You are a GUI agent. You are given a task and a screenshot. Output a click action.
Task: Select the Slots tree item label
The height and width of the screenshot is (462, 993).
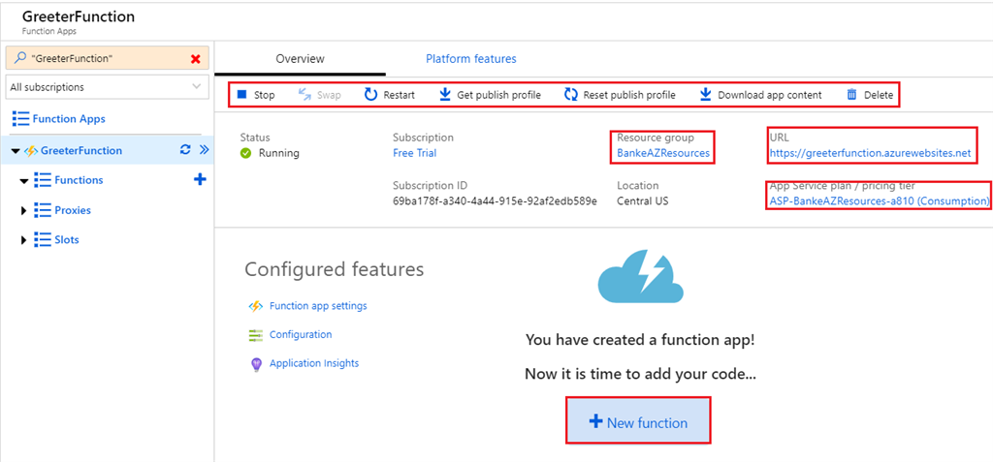pos(67,240)
